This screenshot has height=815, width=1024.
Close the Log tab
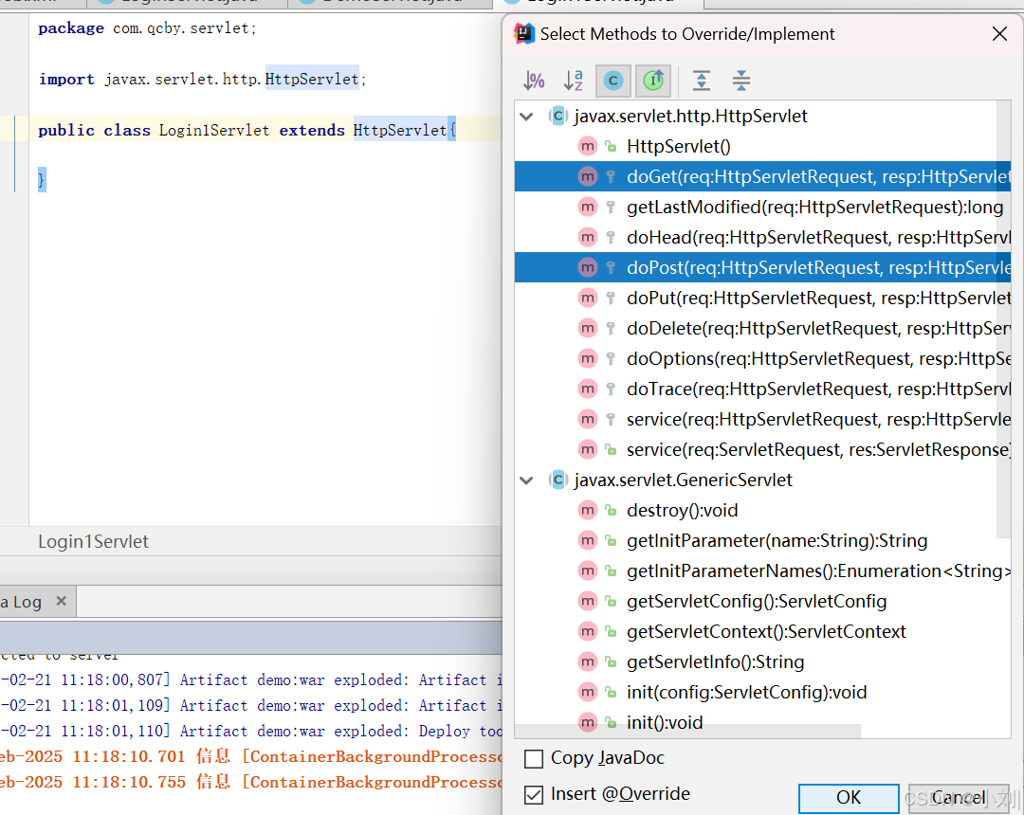(x=62, y=601)
